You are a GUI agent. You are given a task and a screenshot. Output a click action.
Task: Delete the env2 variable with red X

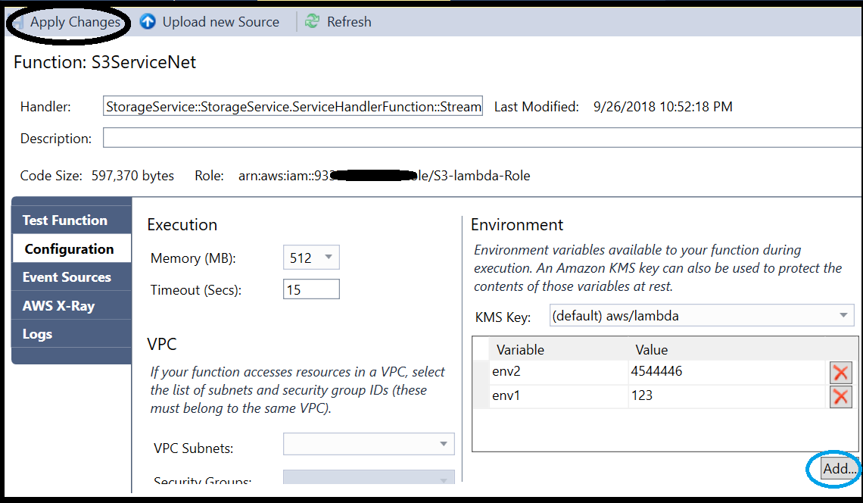coord(840,372)
